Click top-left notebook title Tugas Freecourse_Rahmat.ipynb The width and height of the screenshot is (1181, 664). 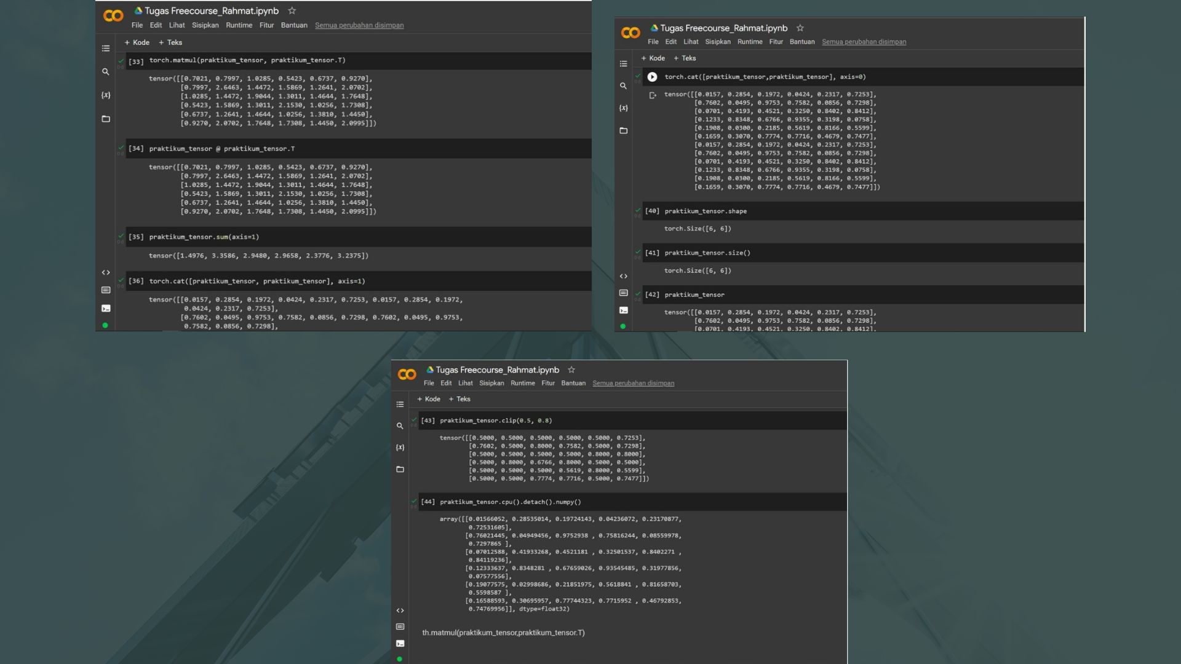point(212,10)
